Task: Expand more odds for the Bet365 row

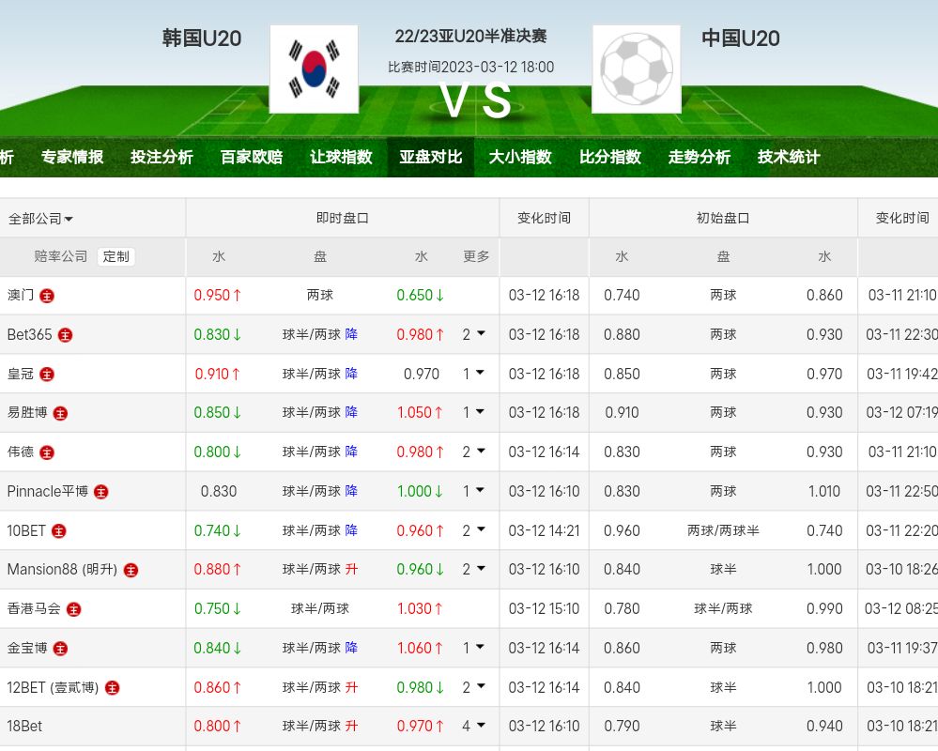Action: coord(474,334)
